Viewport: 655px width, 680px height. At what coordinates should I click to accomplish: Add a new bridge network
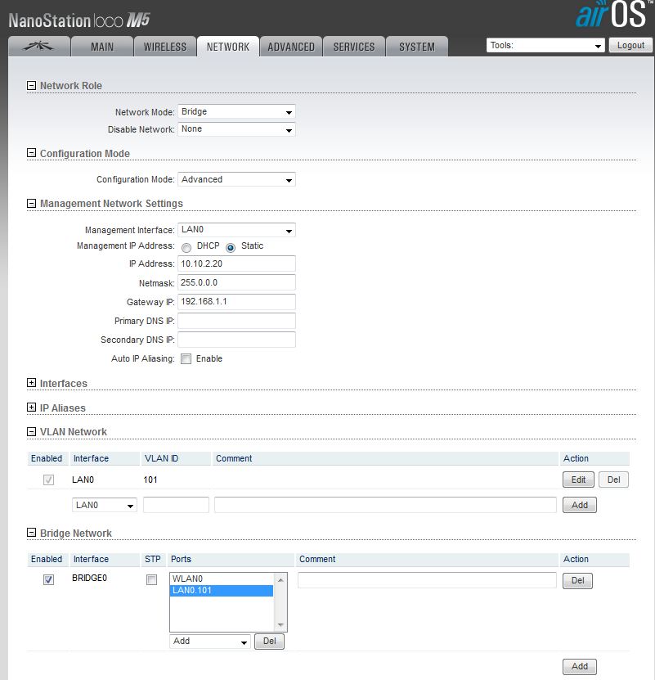[x=580, y=666]
